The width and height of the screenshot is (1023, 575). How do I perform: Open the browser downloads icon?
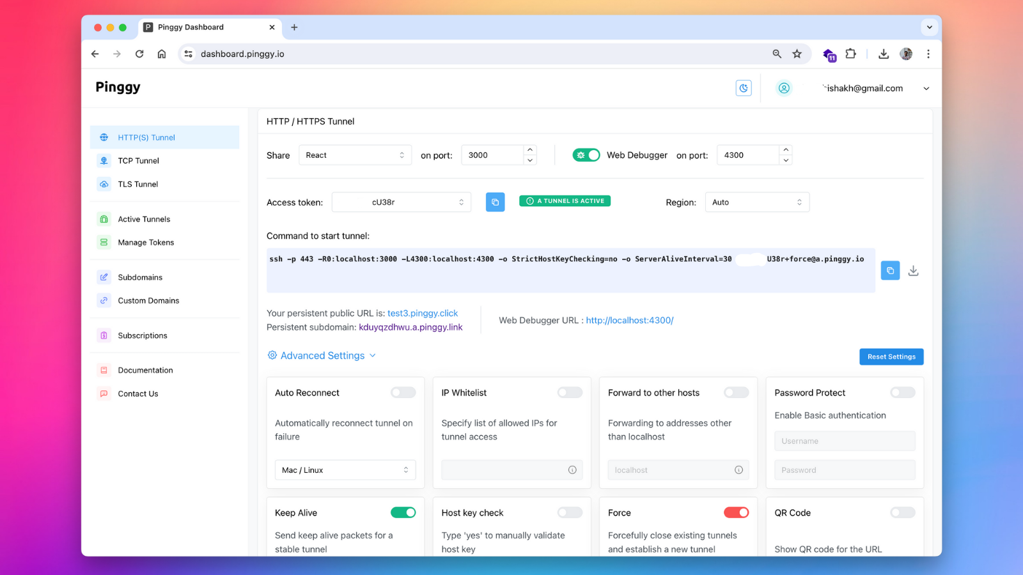point(884,54)
